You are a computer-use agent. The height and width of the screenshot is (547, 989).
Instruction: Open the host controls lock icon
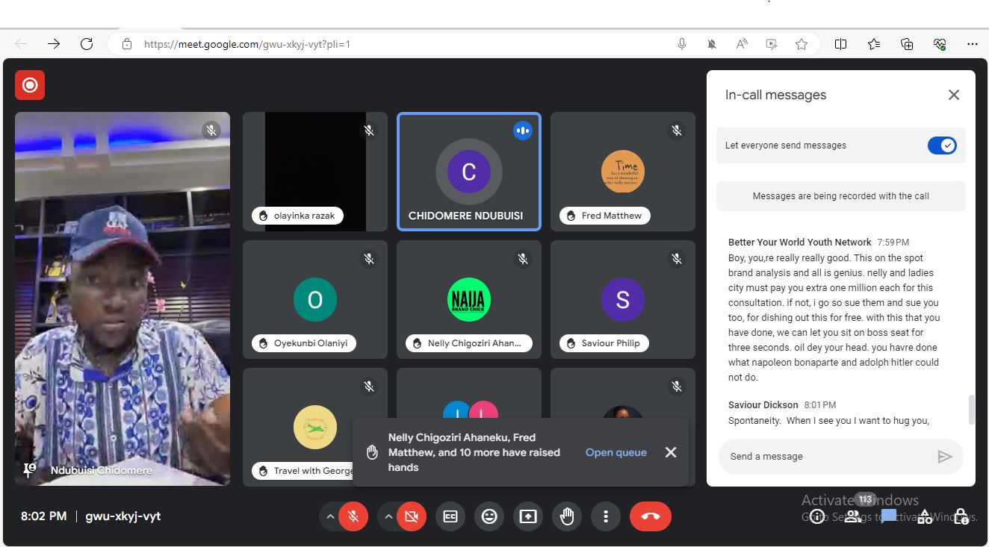pyautogui.click(x=961, y=516)
